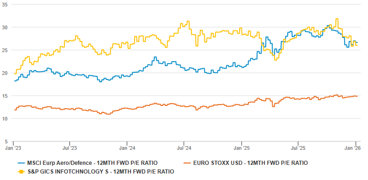This screenshot has width=368, height=180.
Task: Click the 30 y-axis value label
Action: pos(6,27)
